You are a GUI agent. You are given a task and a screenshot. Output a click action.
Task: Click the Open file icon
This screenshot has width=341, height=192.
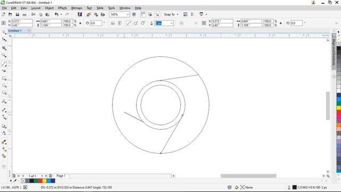point(10,14)
